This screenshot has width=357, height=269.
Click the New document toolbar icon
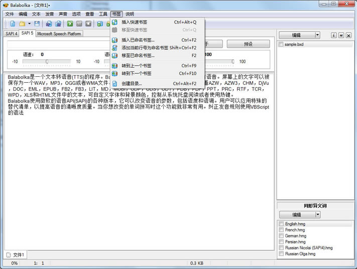point(13,24)
